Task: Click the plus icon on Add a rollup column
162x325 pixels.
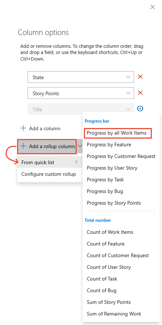Action: coord(23,146)
